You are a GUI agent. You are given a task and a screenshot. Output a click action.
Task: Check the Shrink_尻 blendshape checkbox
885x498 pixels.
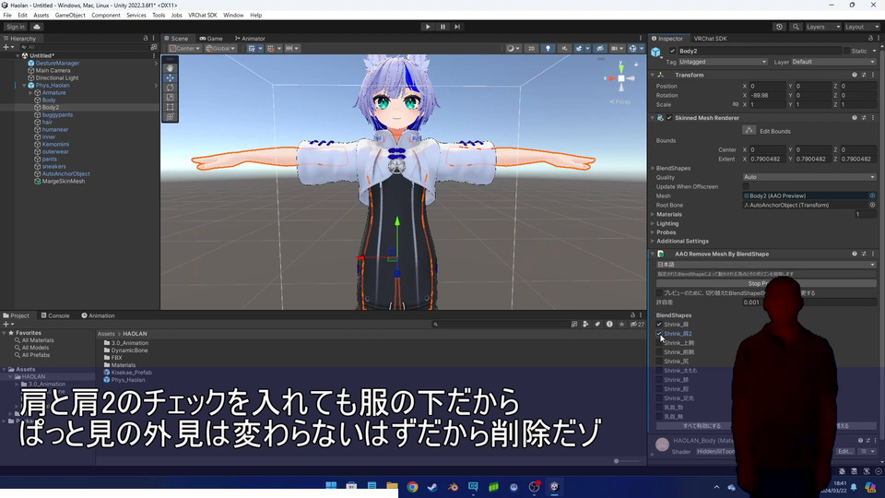point(659,362)
